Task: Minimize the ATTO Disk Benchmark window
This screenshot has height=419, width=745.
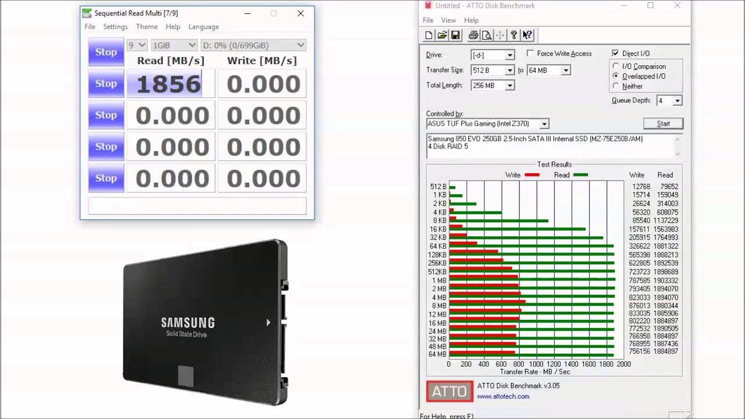Action: (x=624, y=5)
